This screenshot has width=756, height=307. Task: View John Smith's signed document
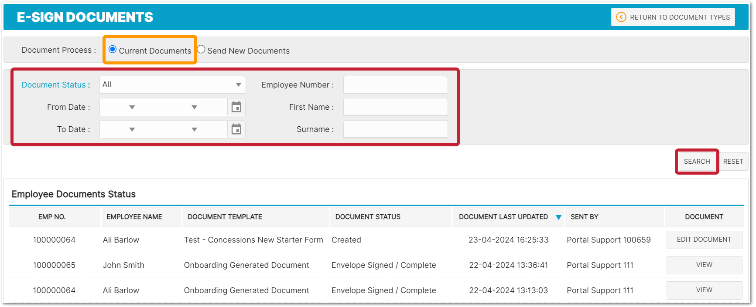[x=704, y=265]
